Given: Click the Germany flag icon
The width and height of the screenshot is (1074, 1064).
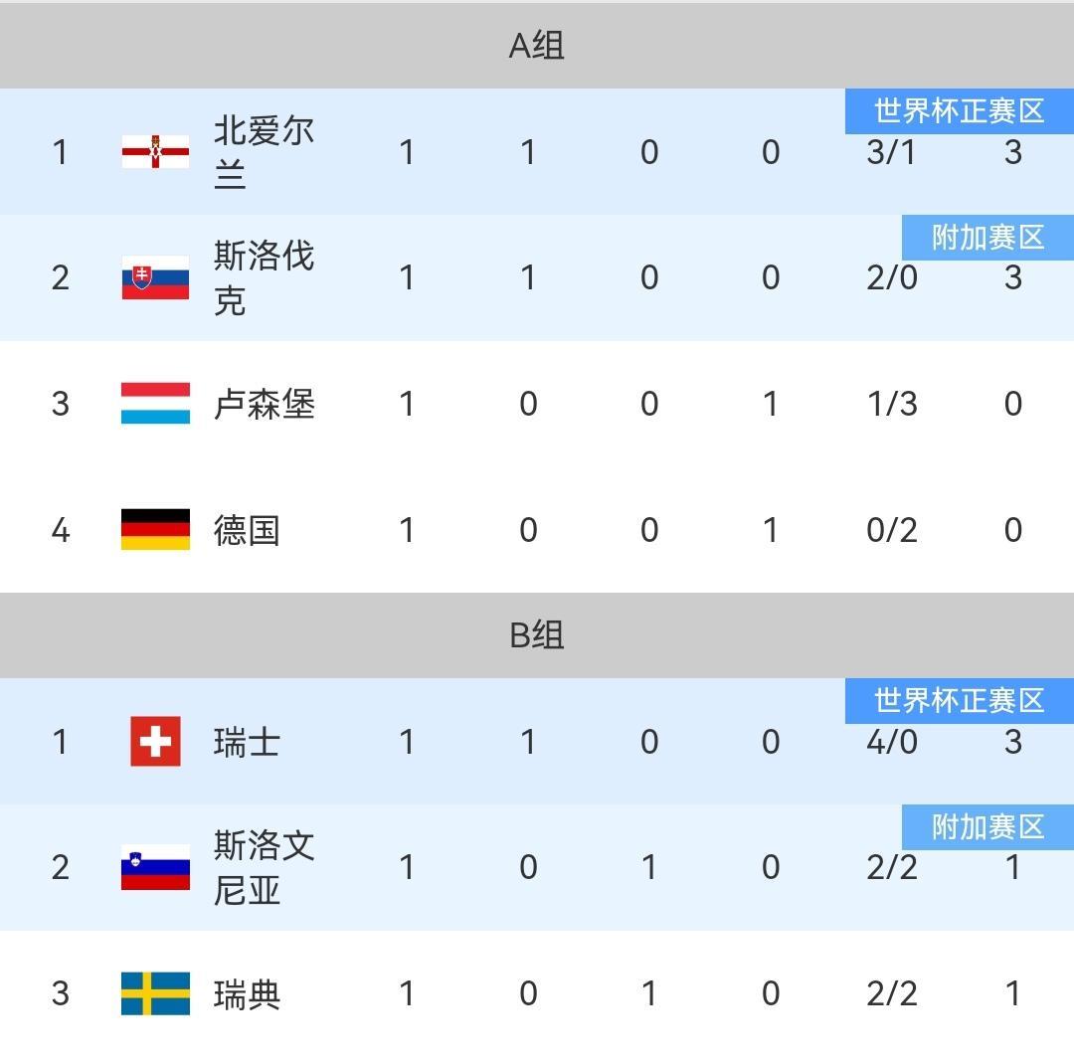Looking at the screenshot, I should click(x=155, y=530).
